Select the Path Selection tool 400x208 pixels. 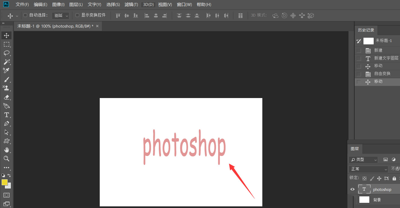(7, 132)
